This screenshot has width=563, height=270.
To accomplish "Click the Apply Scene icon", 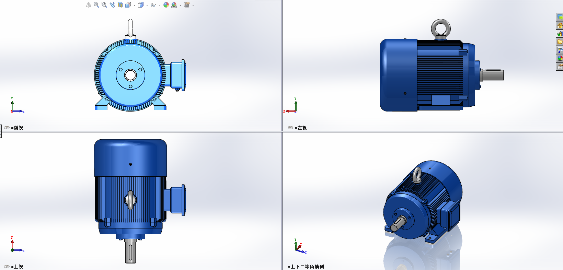I will (x=174, y=5).
